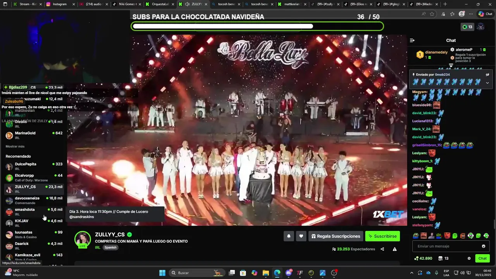Click username griseliSimbron_15 in chat
The image size is (496, 279).
click(x=427, y=145)
